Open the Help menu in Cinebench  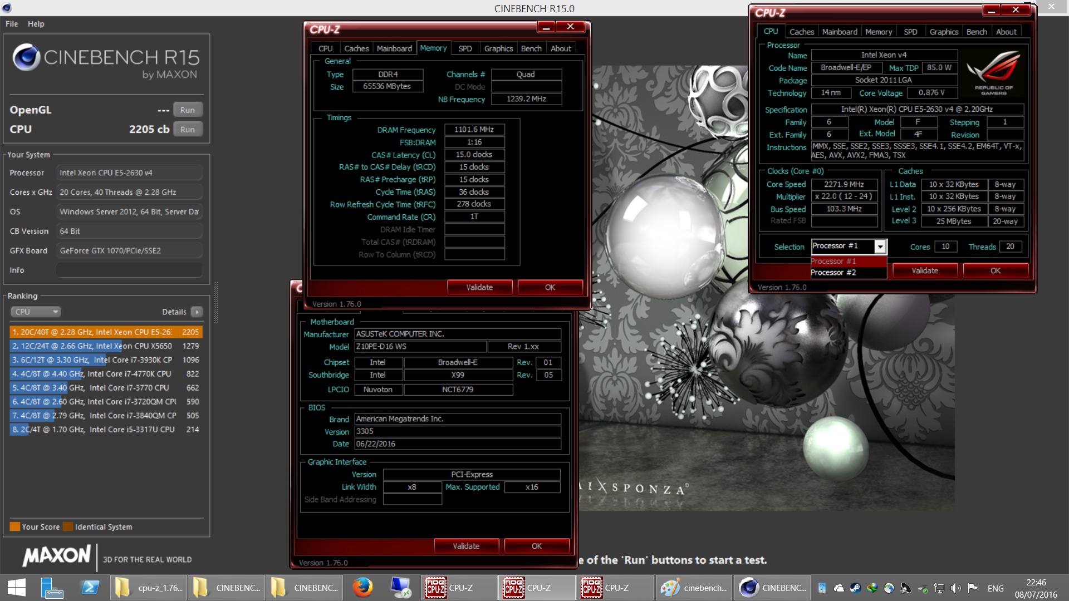(x=36, y=24)
